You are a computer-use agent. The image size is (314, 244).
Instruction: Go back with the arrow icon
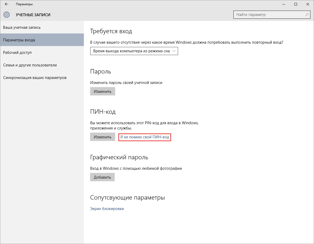click(6, 4)
